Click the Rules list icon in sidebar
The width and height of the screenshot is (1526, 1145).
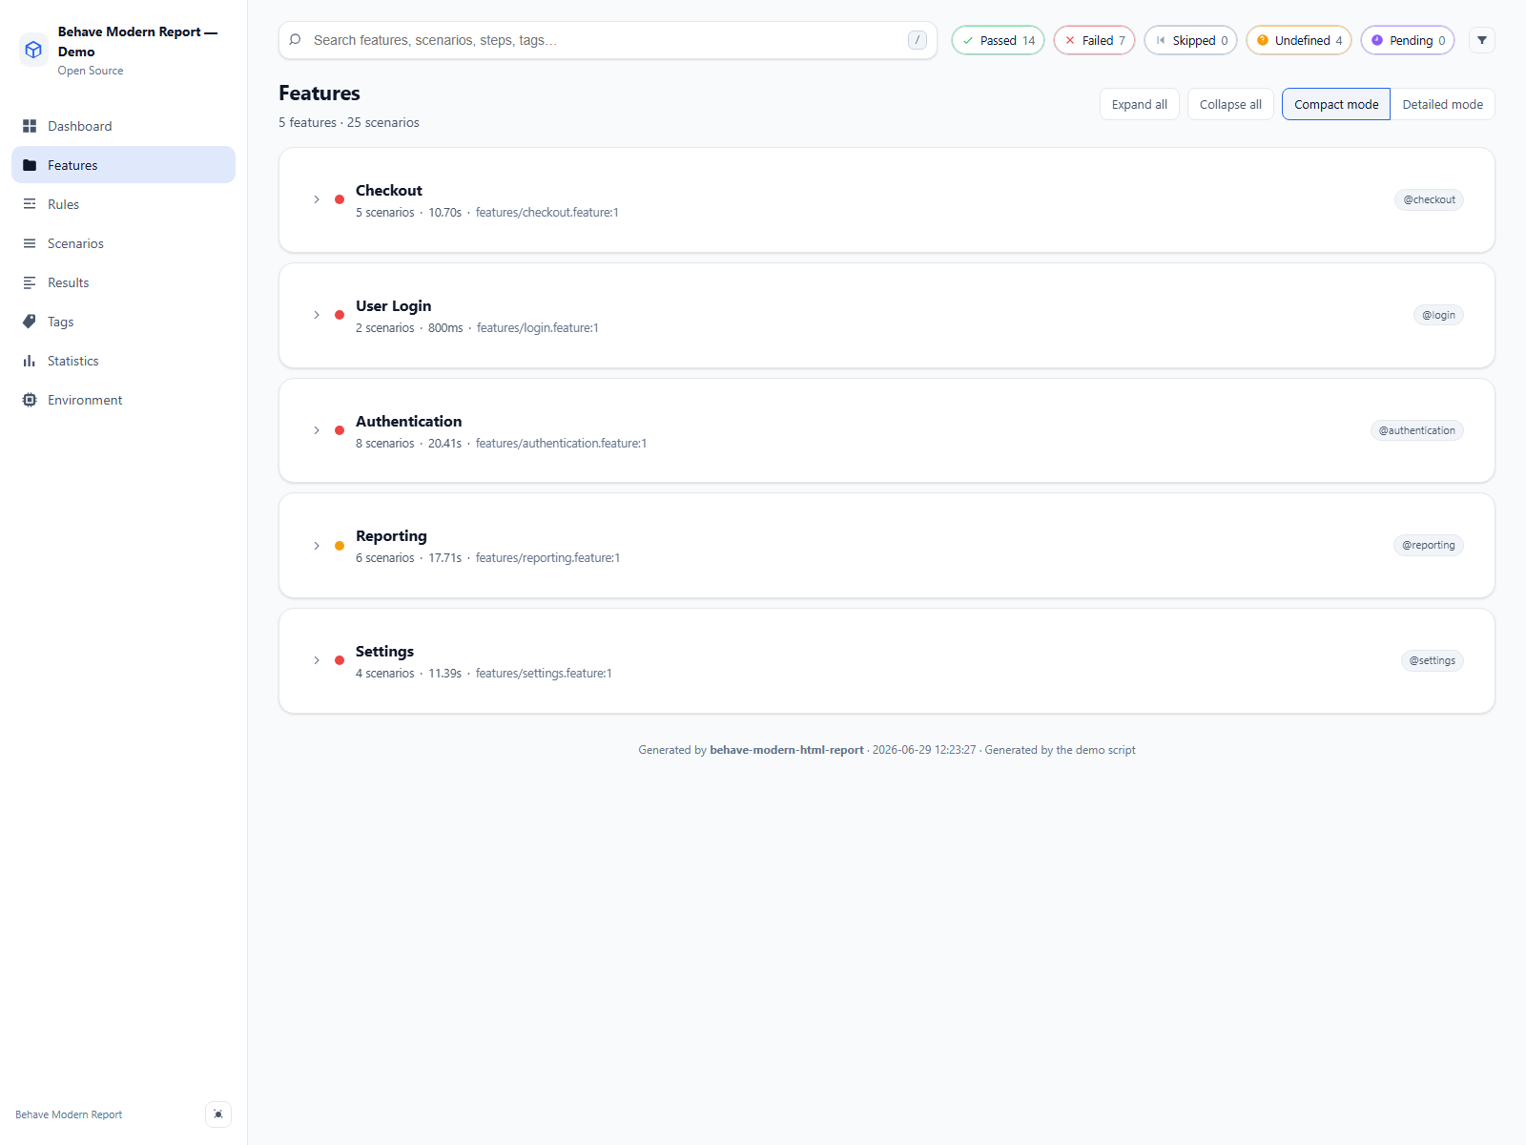pos(30,204)
